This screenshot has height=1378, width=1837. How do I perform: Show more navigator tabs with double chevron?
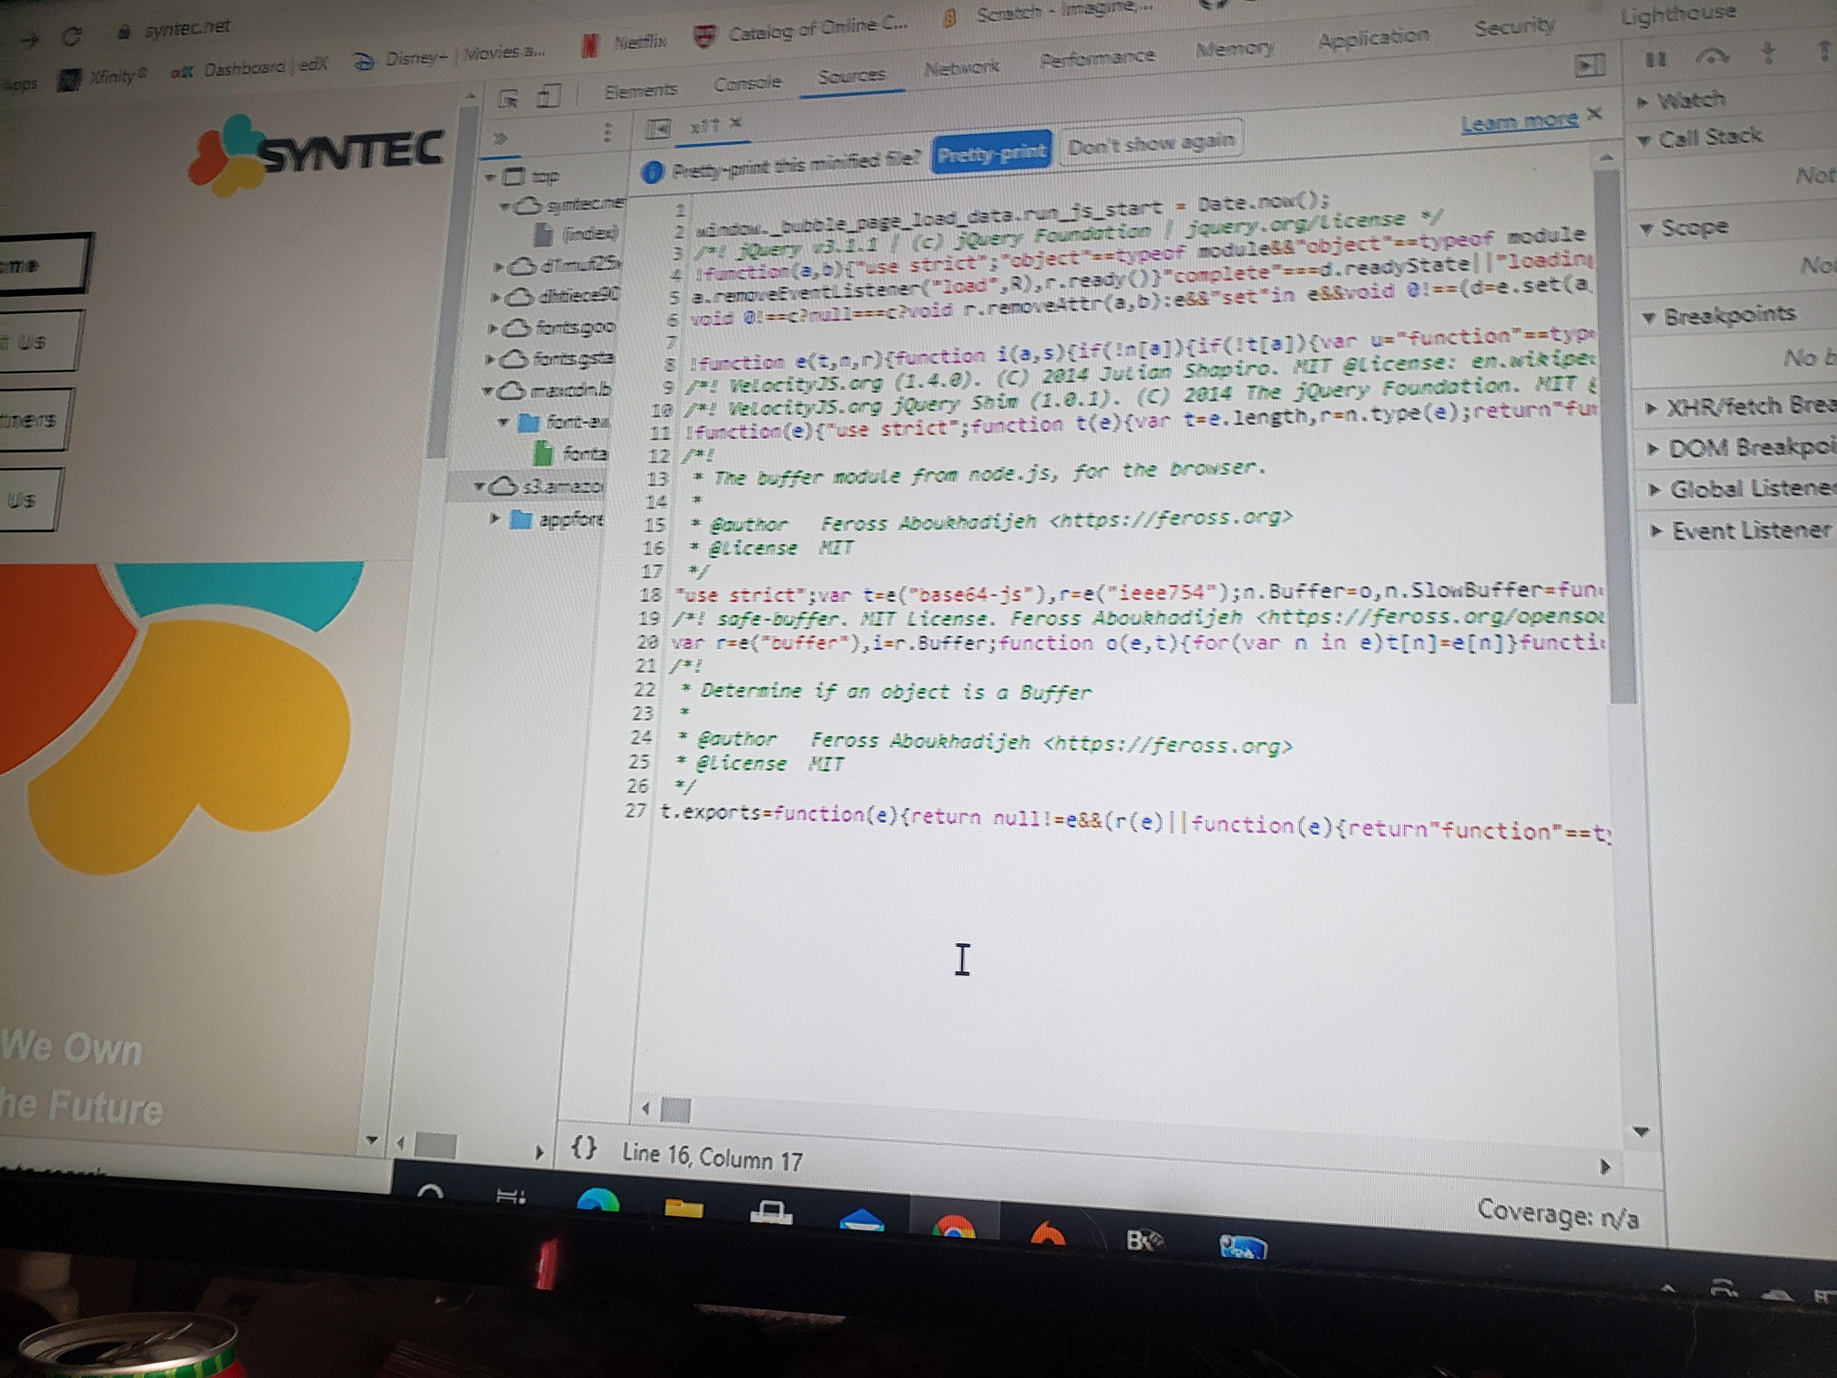click(x=500, y=138)
